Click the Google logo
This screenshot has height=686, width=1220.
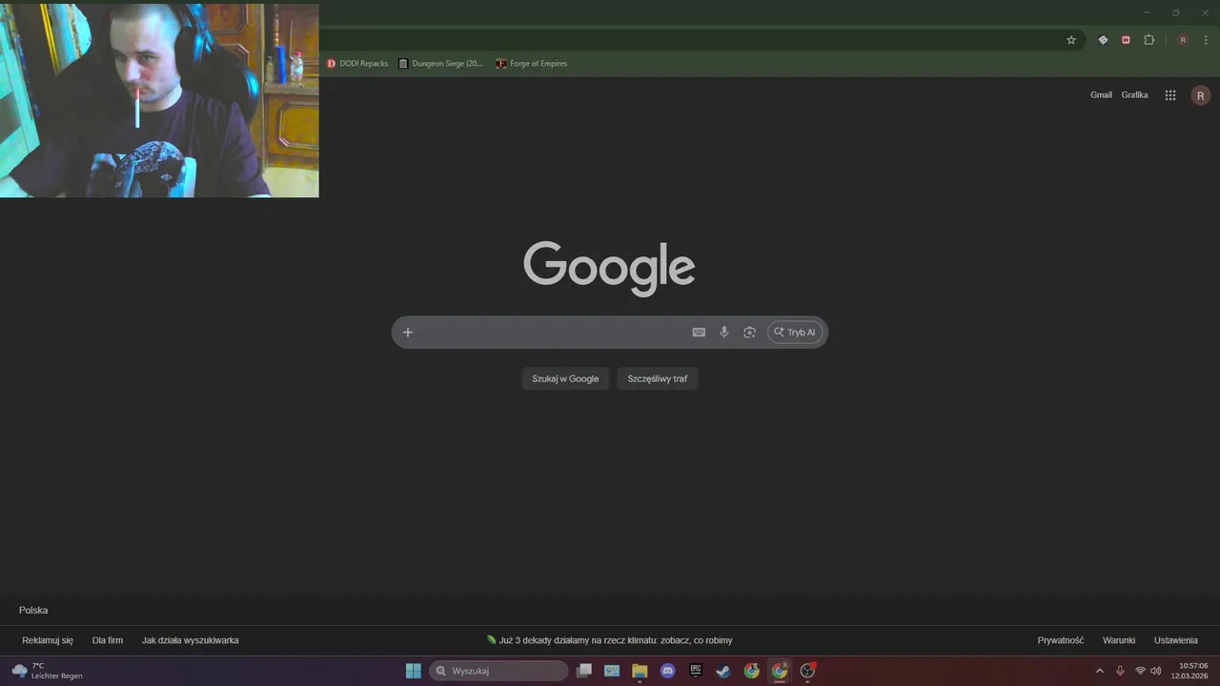609,267
